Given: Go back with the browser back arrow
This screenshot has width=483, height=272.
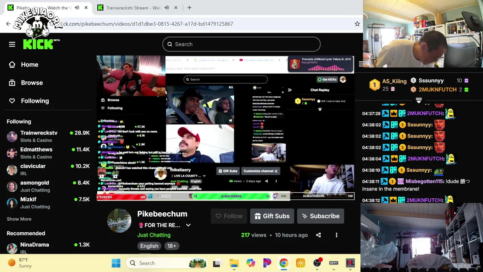Looking at the screenshot, I should click(x=8, y=24).
